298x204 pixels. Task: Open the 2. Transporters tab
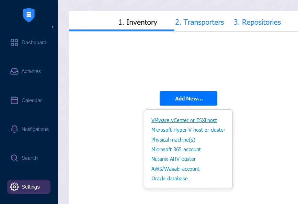click(199, 22)
